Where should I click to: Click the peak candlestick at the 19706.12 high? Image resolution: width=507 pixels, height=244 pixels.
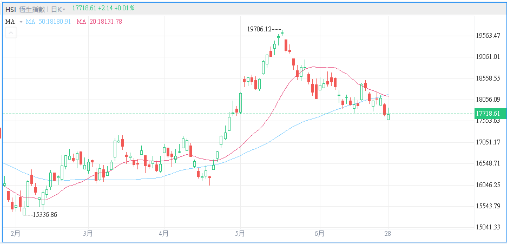point(282,32)
